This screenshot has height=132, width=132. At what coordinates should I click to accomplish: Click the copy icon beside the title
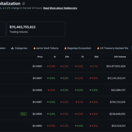[23, 4]
